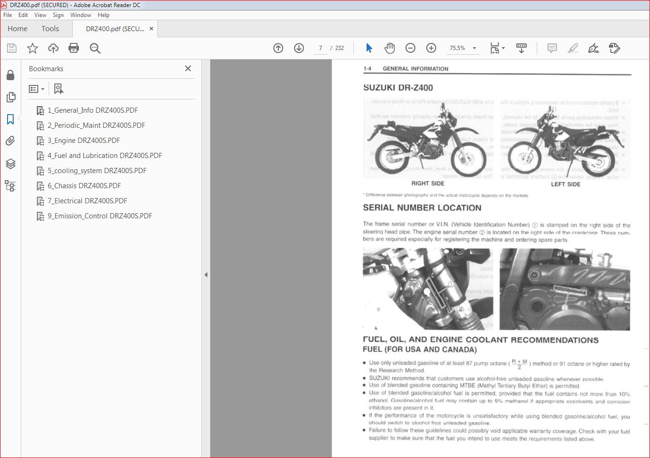Activate the Hand pan tool
This screenshot has width=650, height=458.
coord(390,48)
